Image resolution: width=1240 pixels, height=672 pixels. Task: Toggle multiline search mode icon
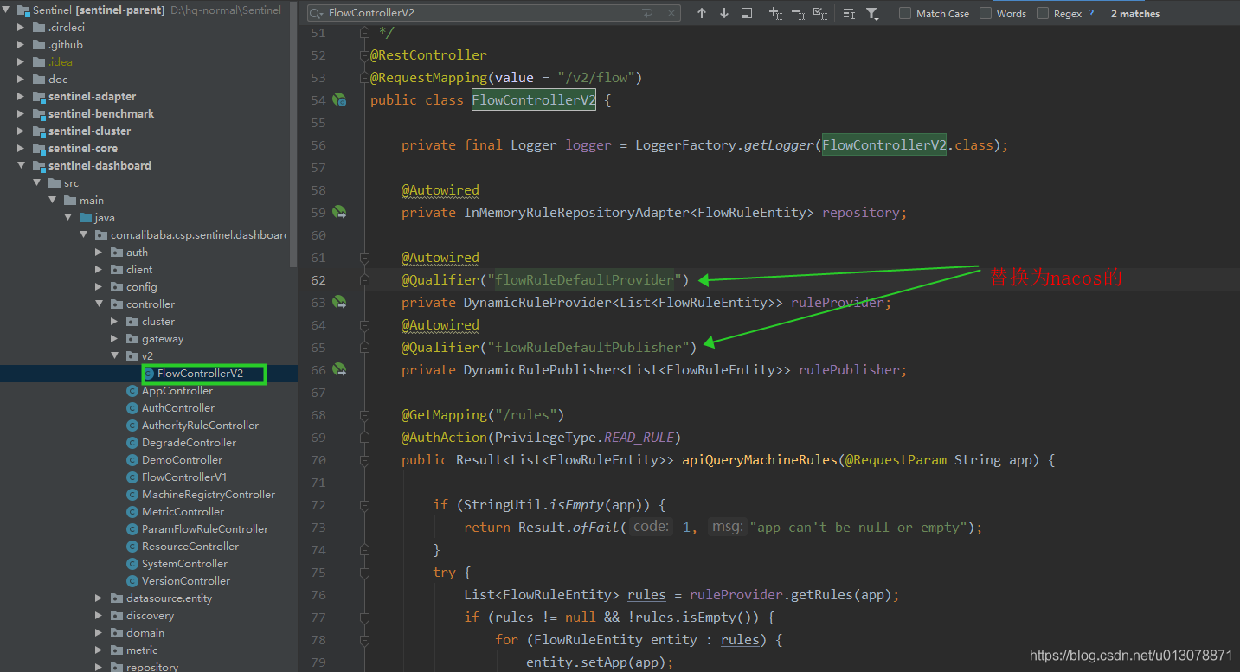(849, 13)
